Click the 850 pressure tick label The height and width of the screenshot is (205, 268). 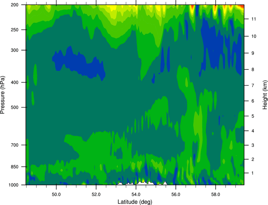tap(15, 167)
